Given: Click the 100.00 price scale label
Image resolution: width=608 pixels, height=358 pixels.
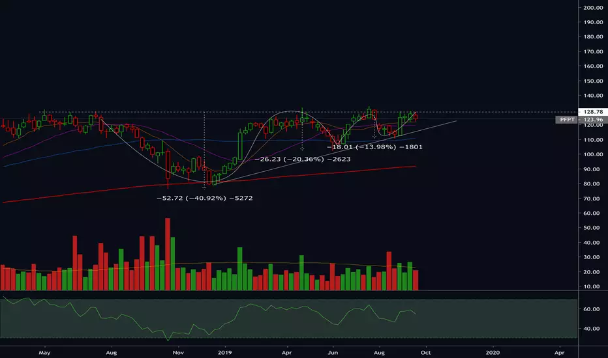Looking at the screenshot, I should tap(593, 154).
